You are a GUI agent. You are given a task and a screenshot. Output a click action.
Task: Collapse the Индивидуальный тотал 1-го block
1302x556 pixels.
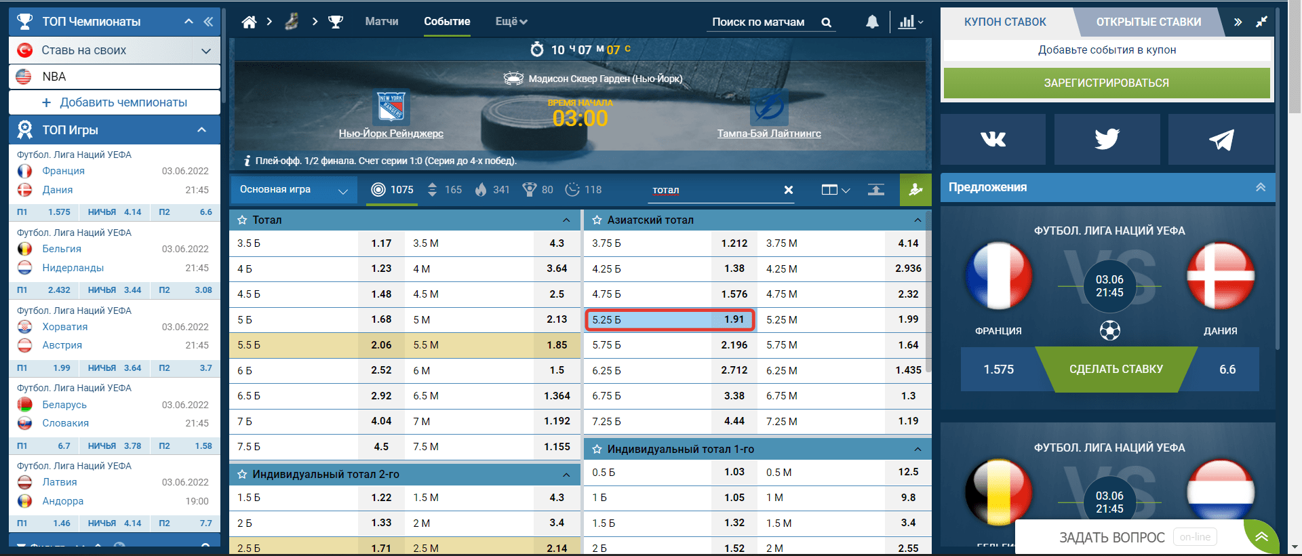pyautogui.click(x=918, y=449)
